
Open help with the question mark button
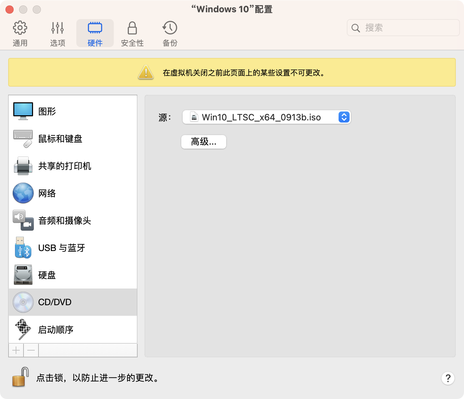point(448,378)
